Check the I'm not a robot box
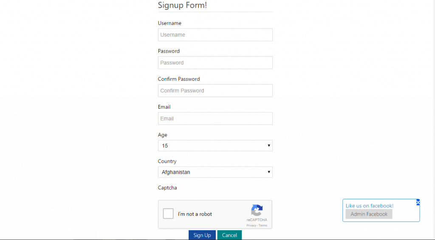Image resolution: width=435 pixels, height=240 pixels. 168,214
